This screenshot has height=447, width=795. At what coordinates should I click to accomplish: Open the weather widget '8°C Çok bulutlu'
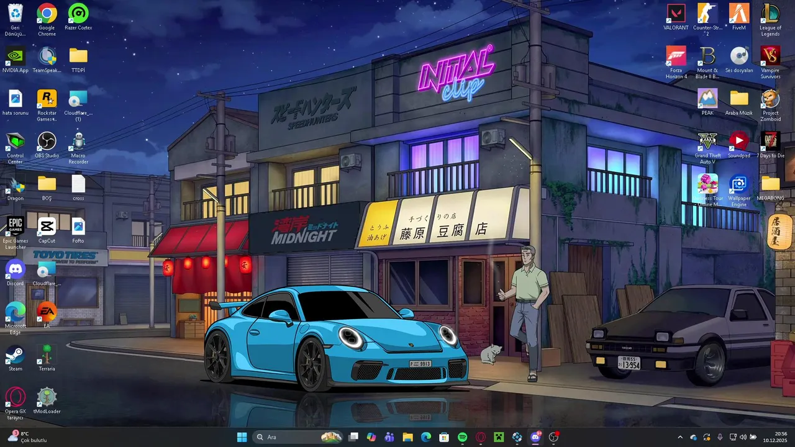(28, 437)
